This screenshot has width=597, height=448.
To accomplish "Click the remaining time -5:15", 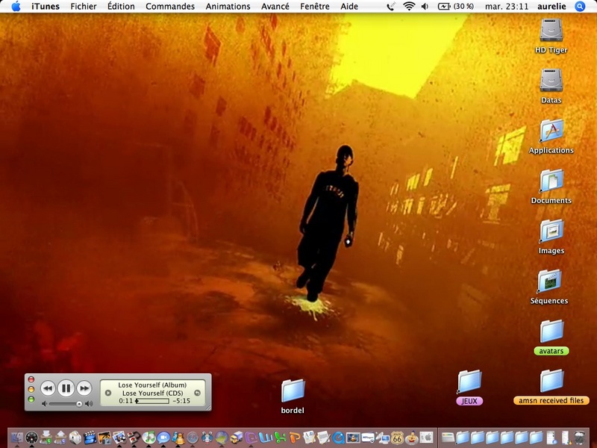I will coord(181,401).
